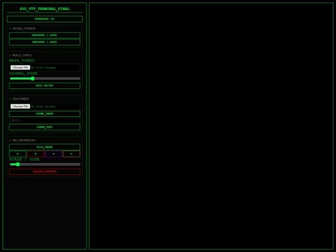Viewport: 336px width, 252px height.
Task: Click EXPORTAR (.JSON) button
Action: (x=45, y=35)
